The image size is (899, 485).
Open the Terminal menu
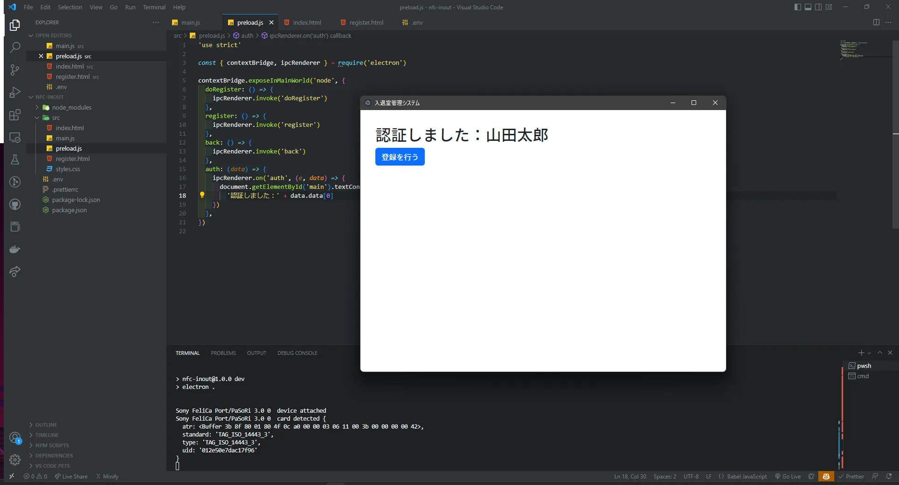tap(154, 7)
